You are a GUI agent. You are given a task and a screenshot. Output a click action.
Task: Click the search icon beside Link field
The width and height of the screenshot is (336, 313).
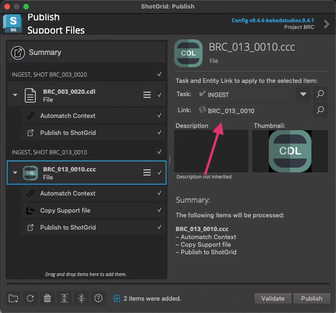(320, 110)
